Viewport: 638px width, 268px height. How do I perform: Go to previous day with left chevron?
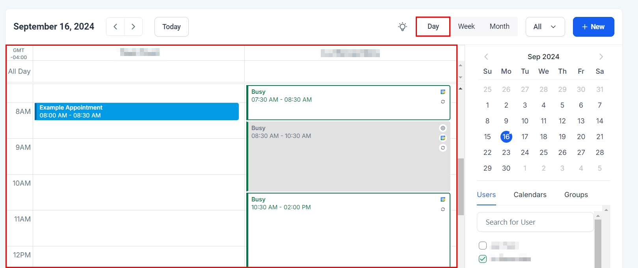click(x=115, y=27)
